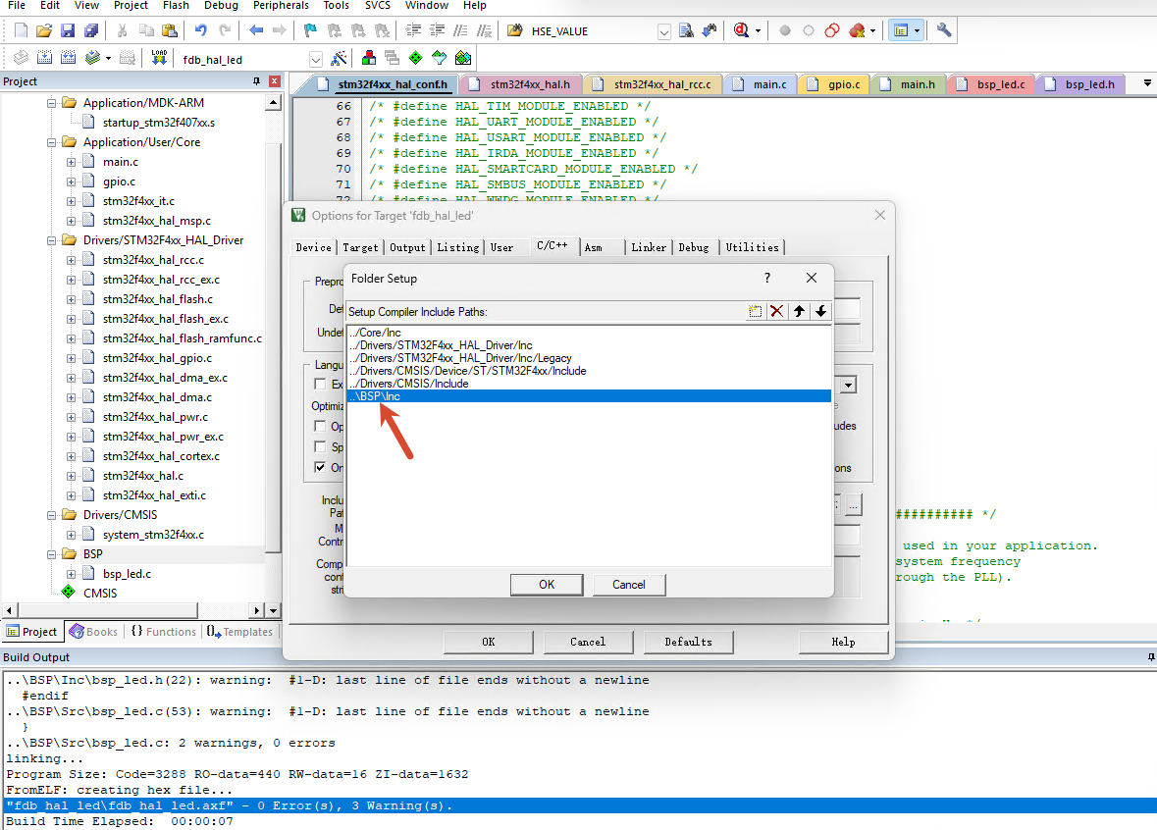This screenshot has width=1157, height=830.
Task: Undo the last edit via toolbar
Action: point(201,30)
